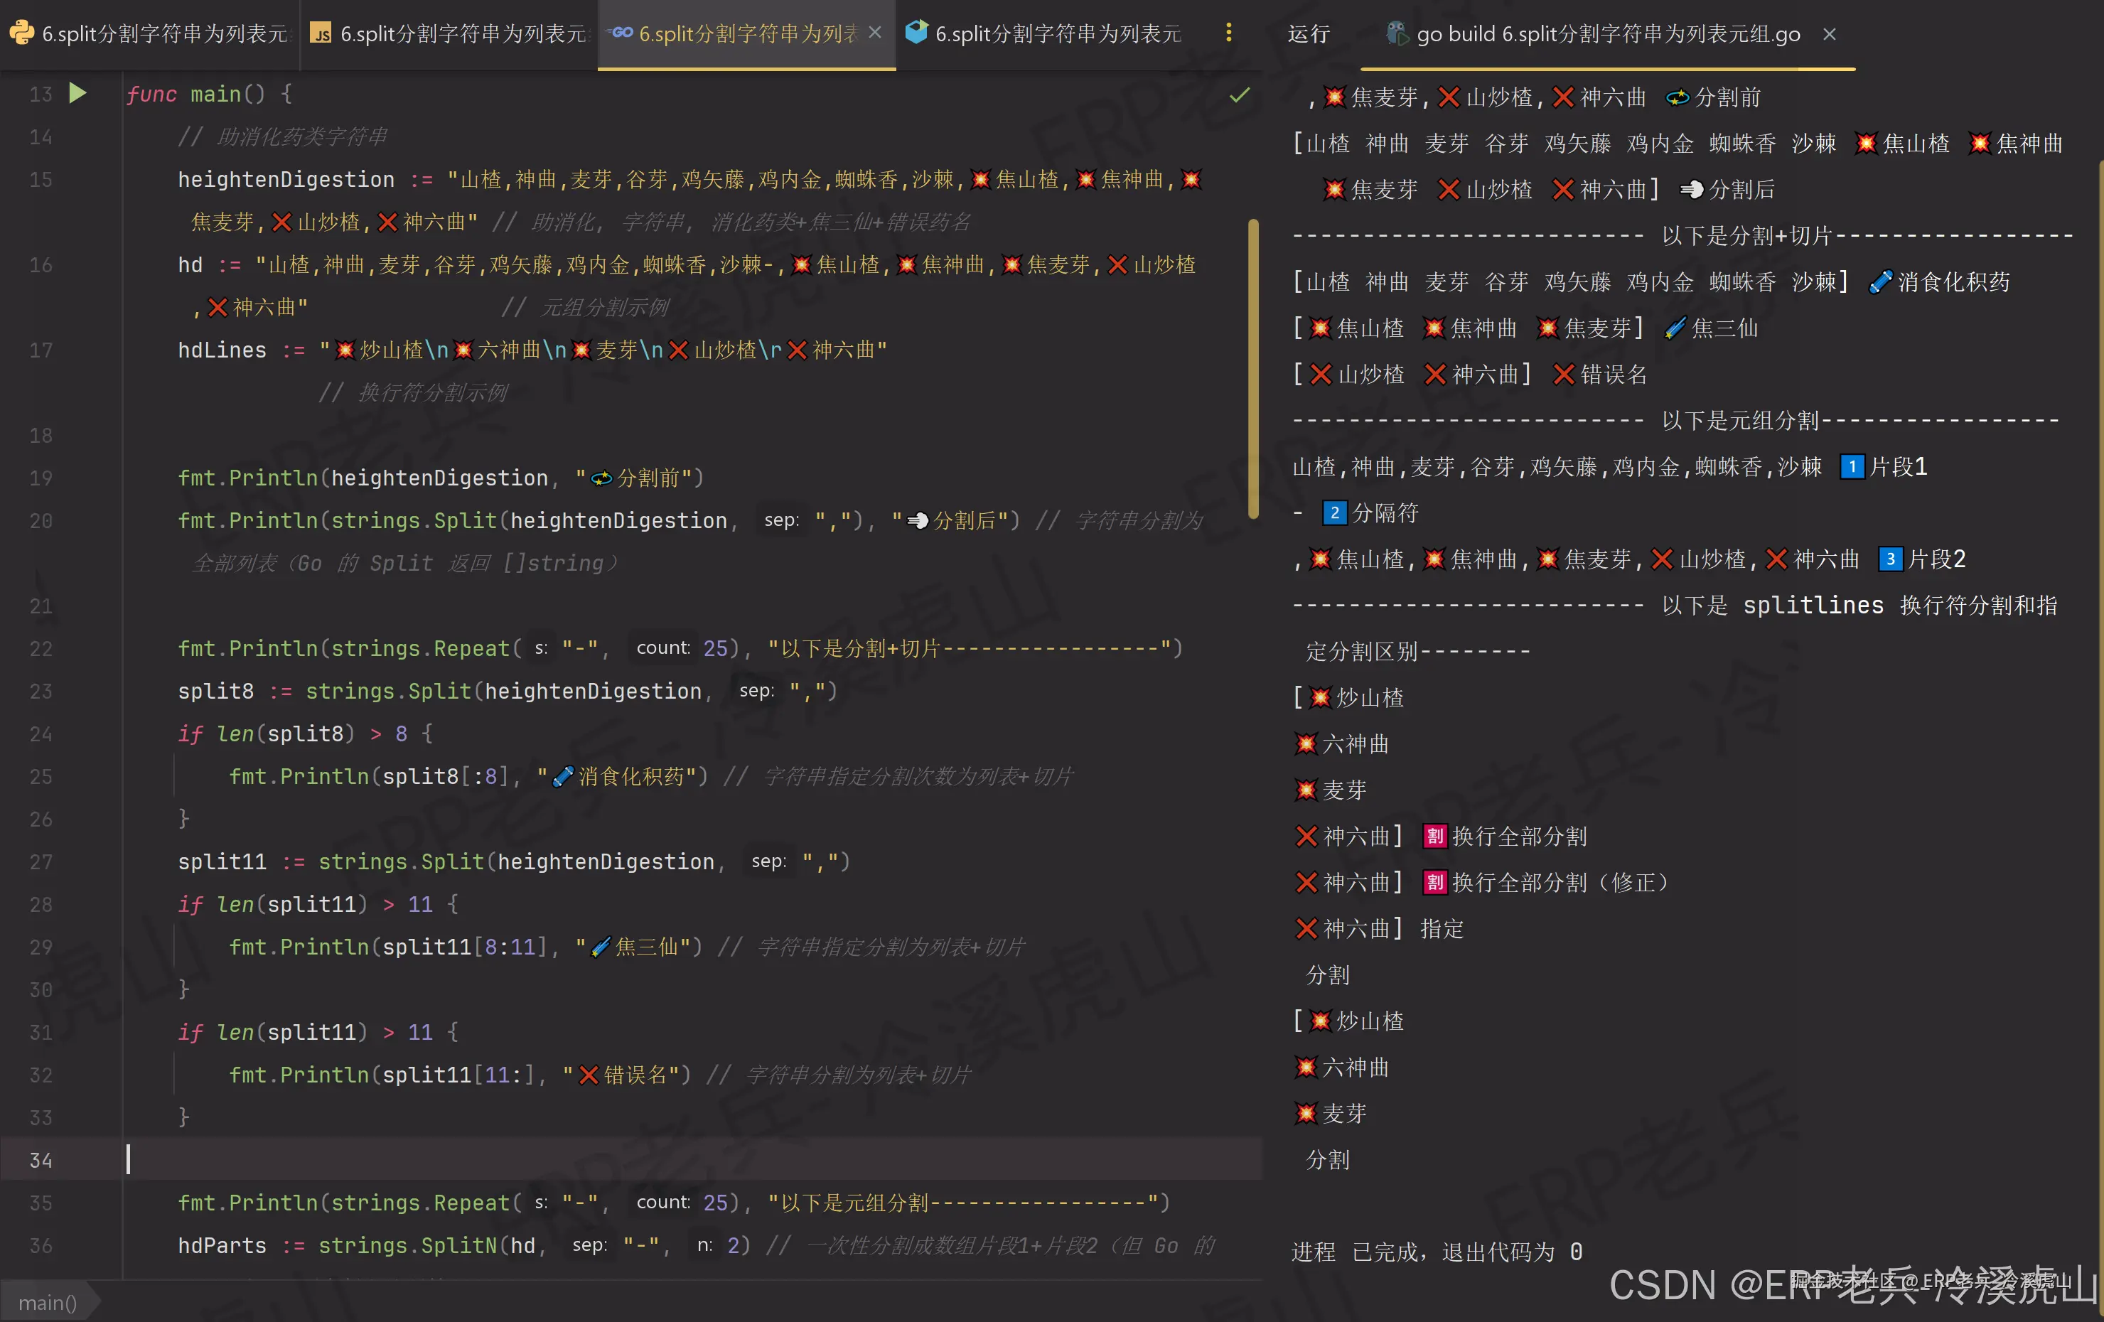The width and height of the screenshot is (2104, 1322).
Task: Close the active Go editor tab
Action: coord(874,32)
